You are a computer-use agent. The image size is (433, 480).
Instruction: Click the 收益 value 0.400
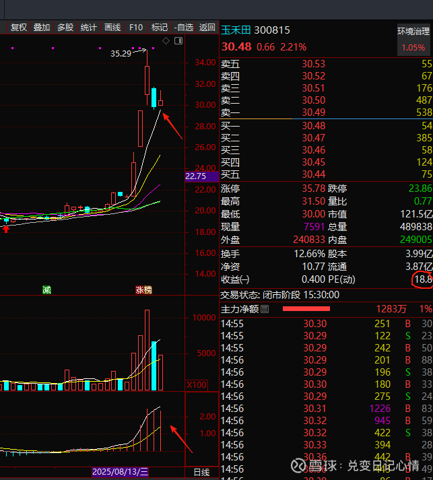coord(314,279)
